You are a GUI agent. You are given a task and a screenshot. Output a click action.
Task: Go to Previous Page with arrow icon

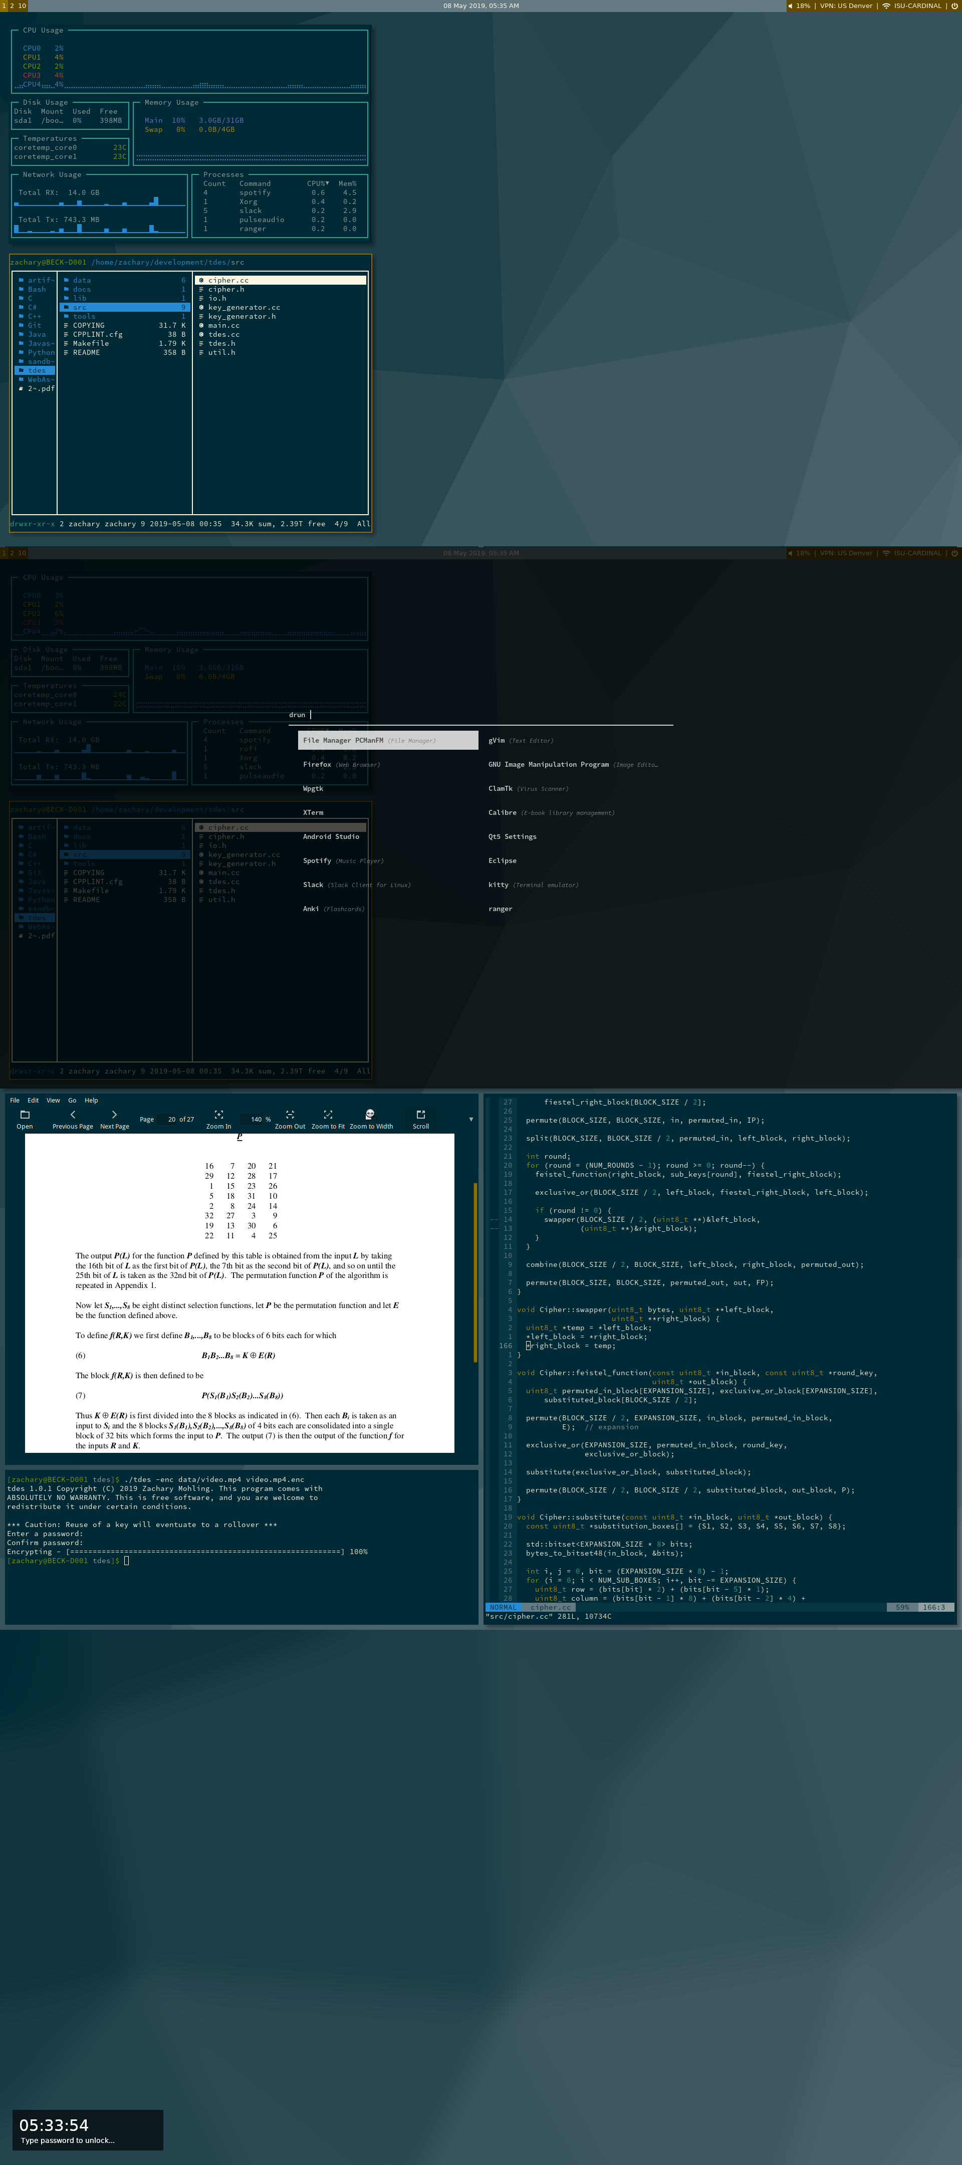tap(72, 1115)
